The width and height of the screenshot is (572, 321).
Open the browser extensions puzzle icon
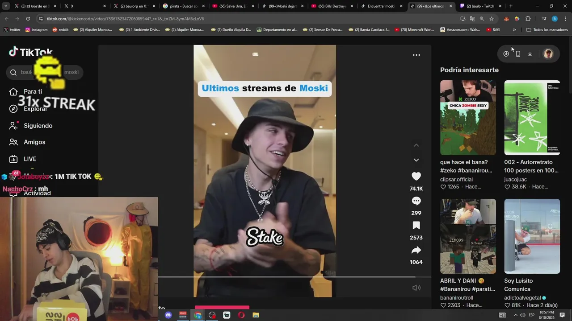[528, 19]
